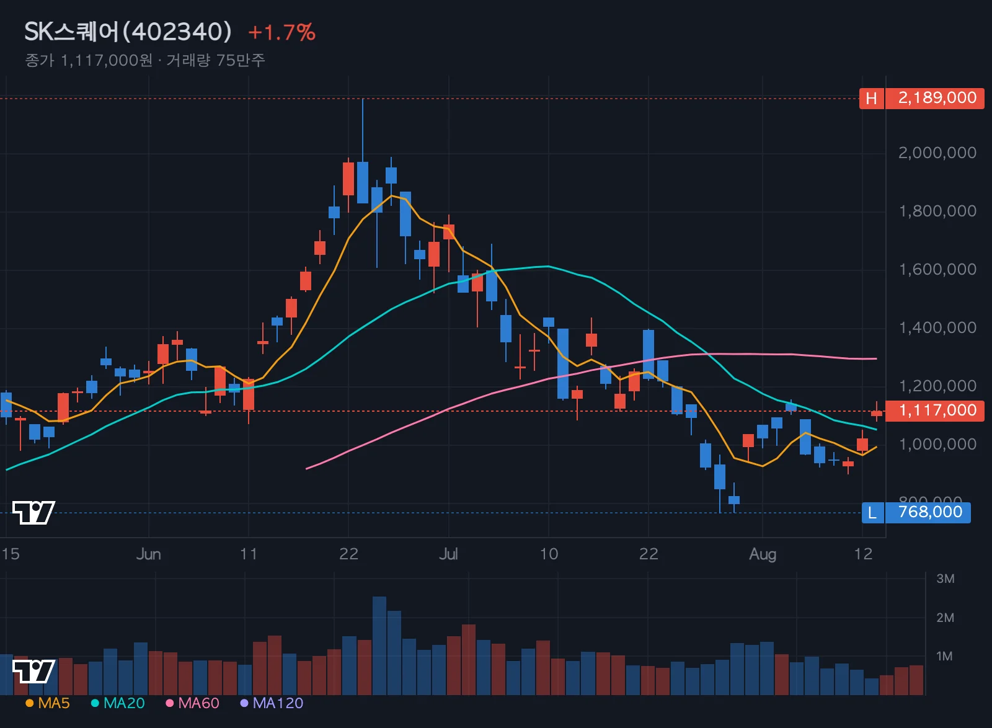
Task: Select the 1,600,000 price axis label
Action: pyautogui.click(x=937, y=270)
